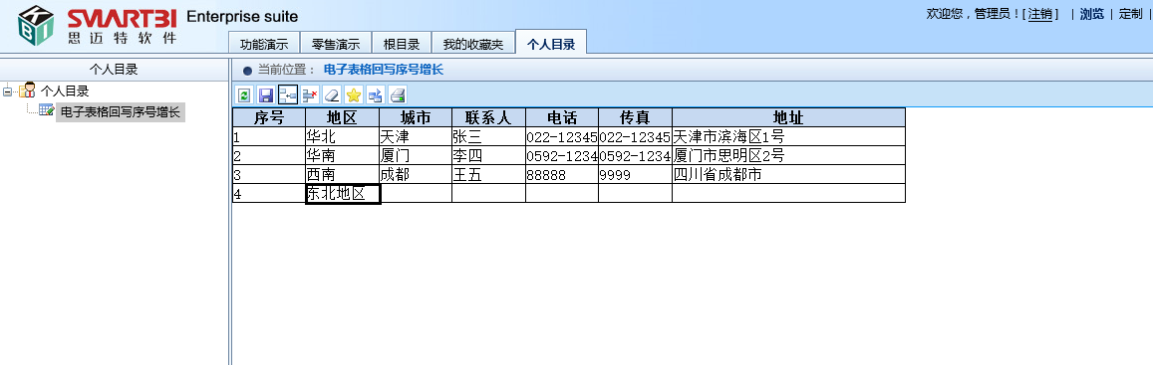Screen dimensions: 1153x365
Task: Click the insert row icon in the toolbar
Action: click(288, 94)
